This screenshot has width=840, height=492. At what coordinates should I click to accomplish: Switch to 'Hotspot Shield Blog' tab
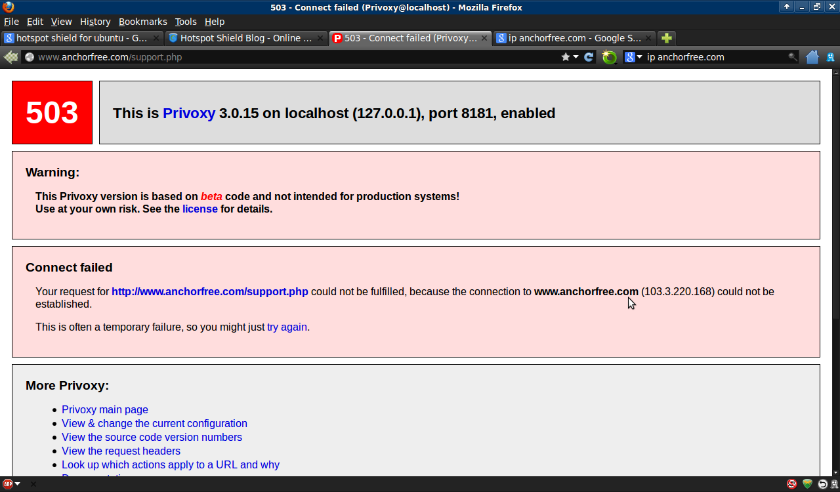click(246, 38)
